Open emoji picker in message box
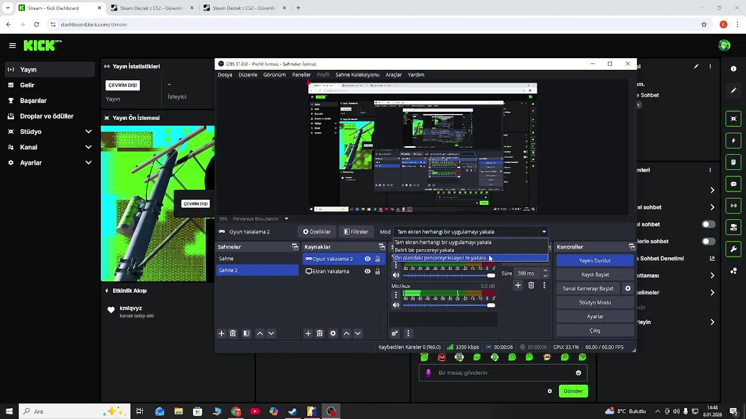Viewport: 746px width, 419px height. click(x=578, y=373)
